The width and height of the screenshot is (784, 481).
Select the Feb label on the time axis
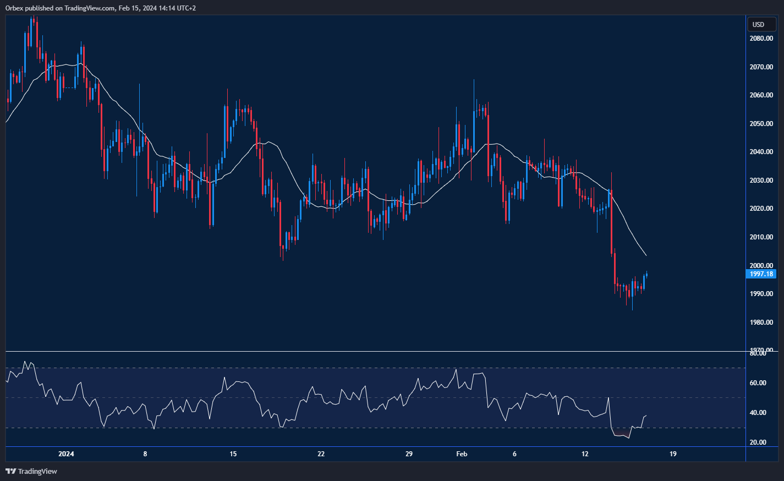point(461,454)
